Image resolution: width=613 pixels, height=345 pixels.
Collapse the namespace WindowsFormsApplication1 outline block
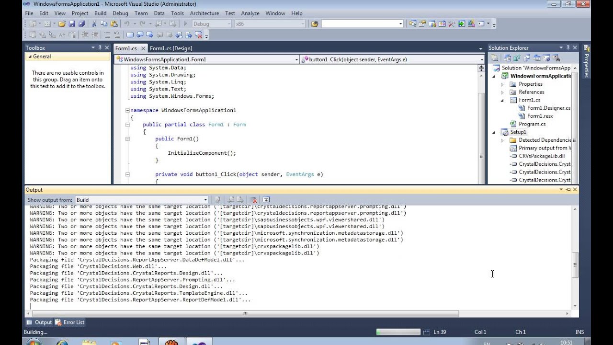pyautogui.click(x=127, y=110)
